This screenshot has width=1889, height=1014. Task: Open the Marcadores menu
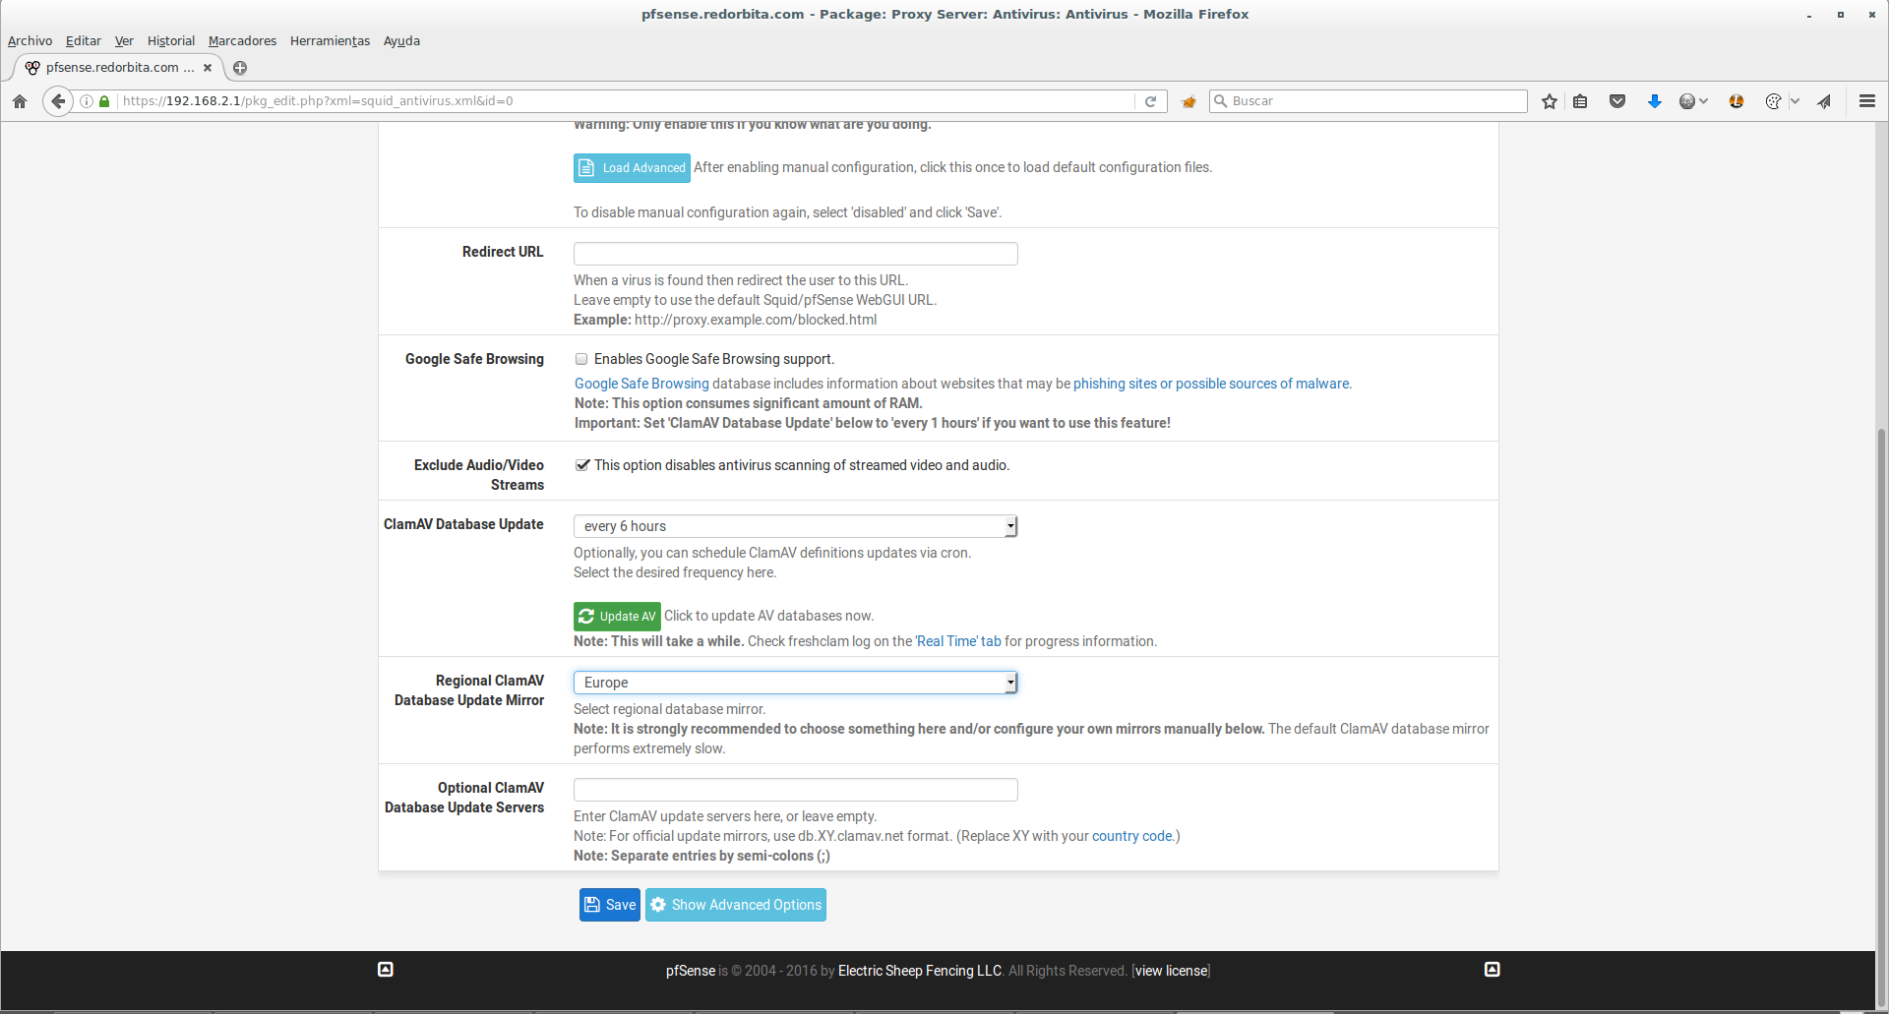tap(242, 41)
